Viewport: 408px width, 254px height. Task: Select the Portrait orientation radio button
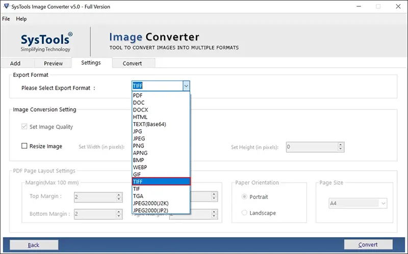[x=244, y=196]
